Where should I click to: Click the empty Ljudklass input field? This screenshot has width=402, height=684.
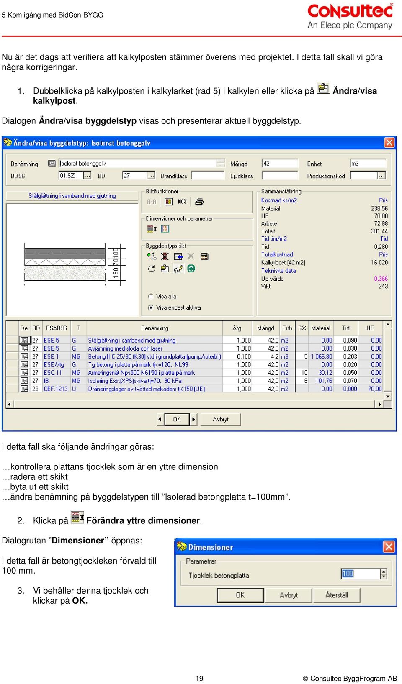tap(280, 176)
